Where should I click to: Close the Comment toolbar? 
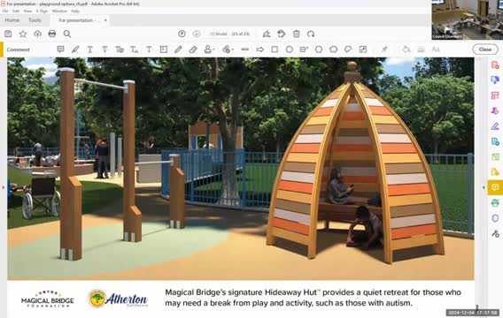coord(485,49)
